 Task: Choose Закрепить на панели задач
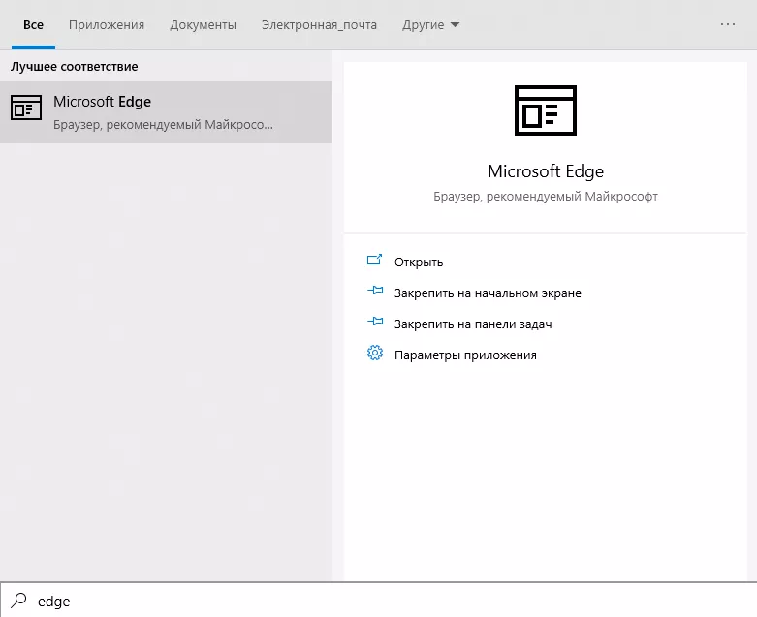coord(473,324)
